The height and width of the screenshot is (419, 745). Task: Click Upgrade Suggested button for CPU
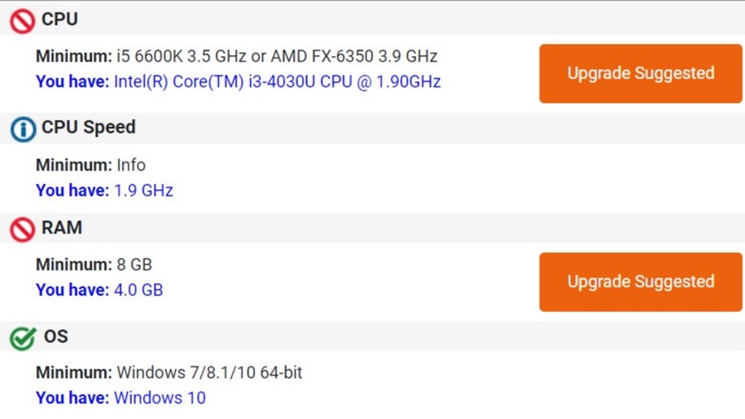(640, 74)
